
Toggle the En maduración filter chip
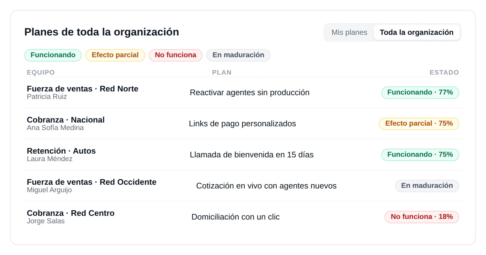238,55
